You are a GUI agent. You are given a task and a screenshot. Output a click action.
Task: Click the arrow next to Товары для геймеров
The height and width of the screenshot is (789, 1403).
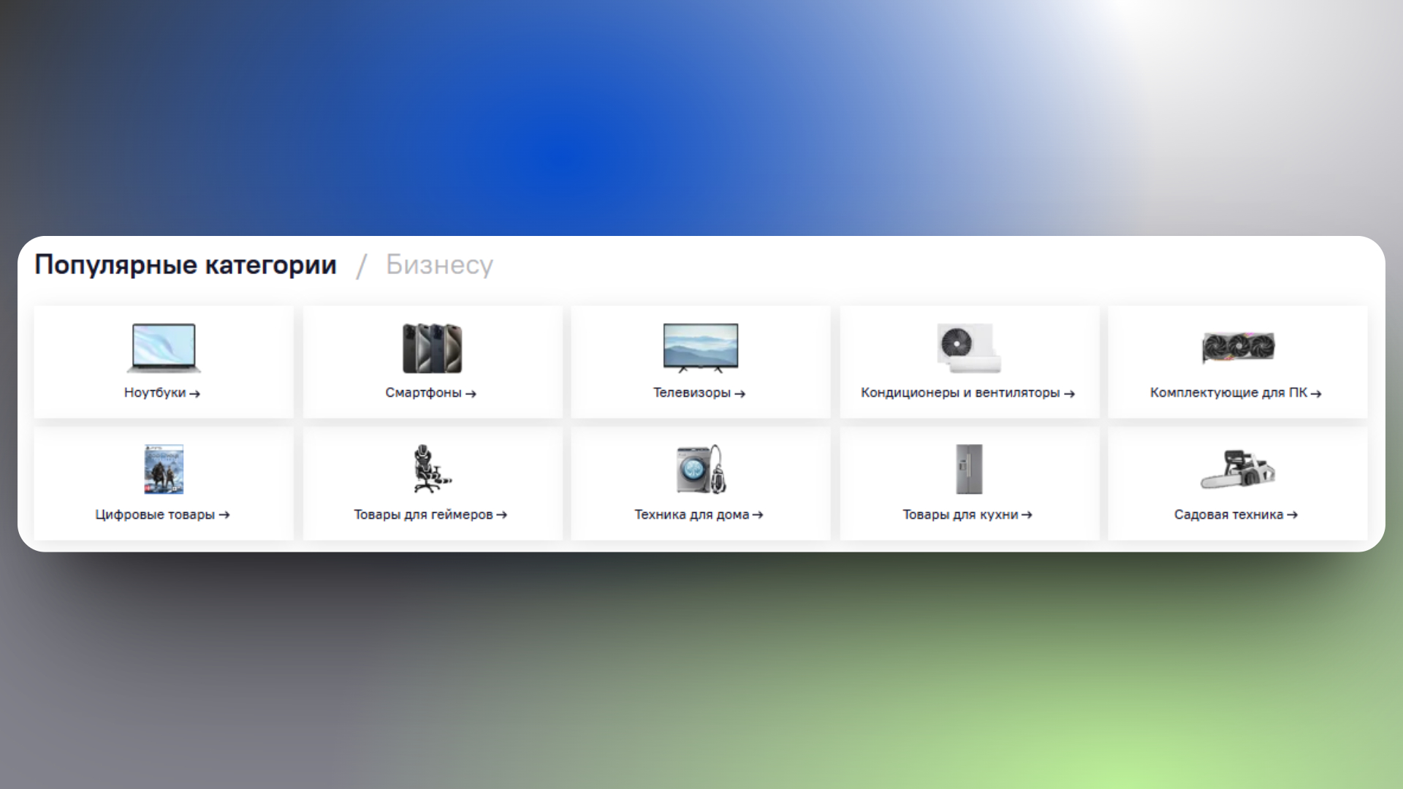501,515
